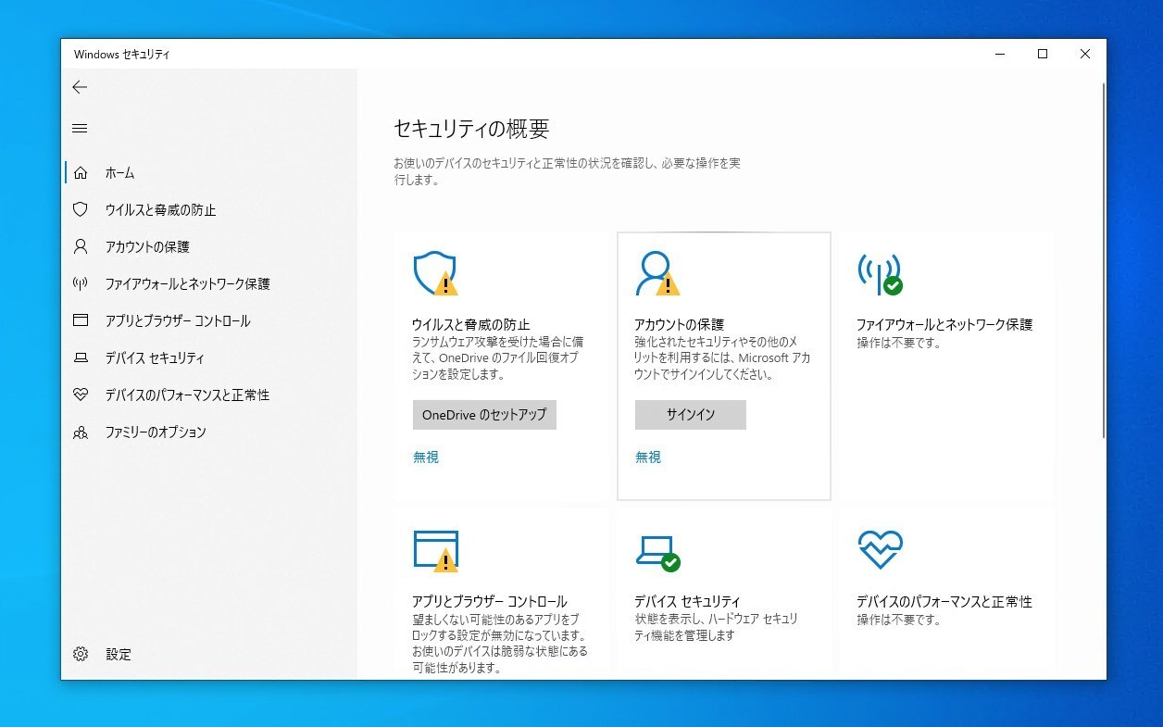
Task: Click the laptop icon in sidebar
Action: 81,358
